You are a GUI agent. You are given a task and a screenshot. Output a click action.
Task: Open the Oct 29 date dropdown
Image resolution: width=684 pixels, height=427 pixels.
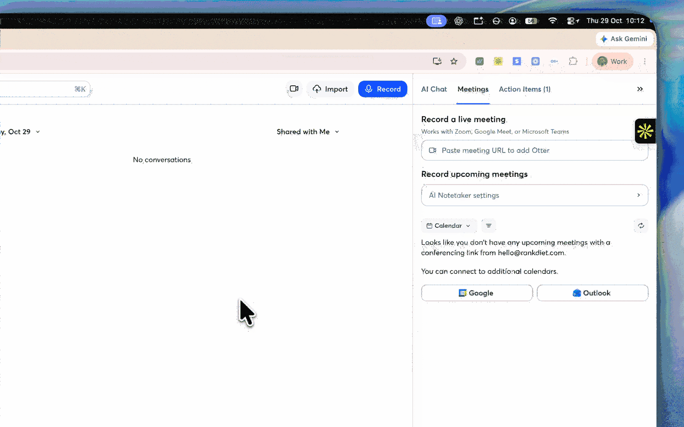pyautogui.click(x=20, y=132)
